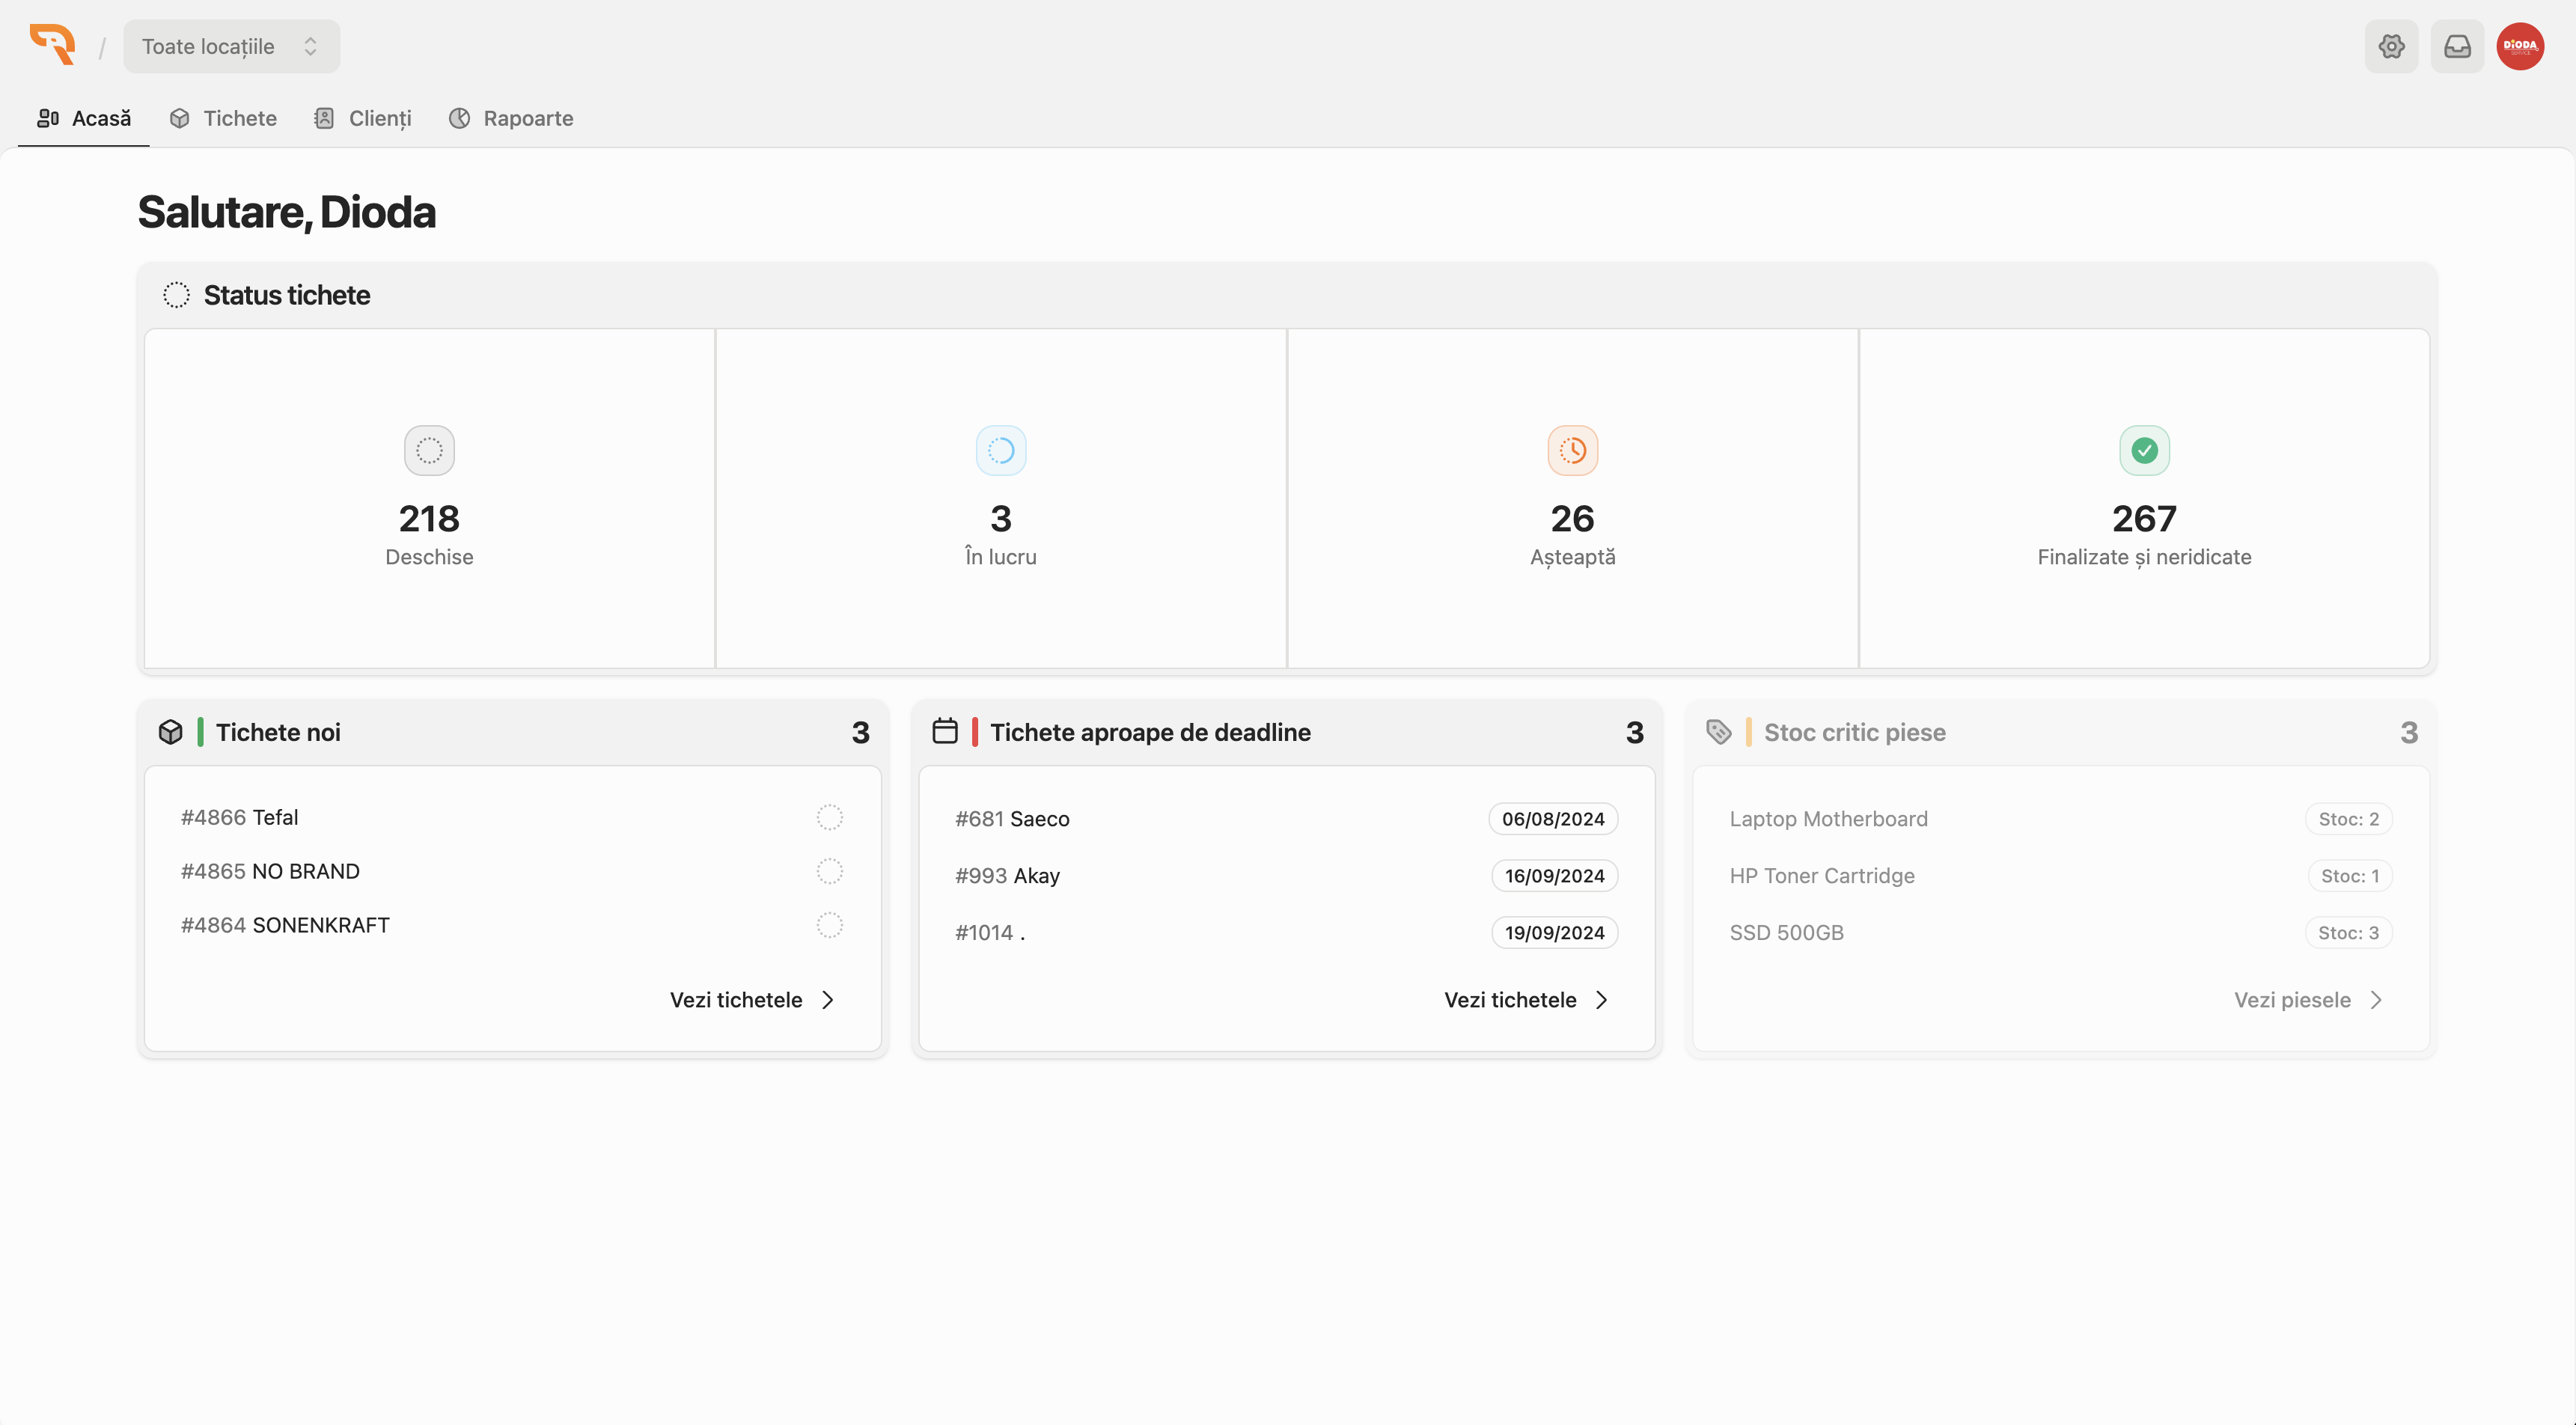This screenshot has height=1425, width=2576.
Task: Click Vezi tichetele under Tichete noi
Action: click(x=736, y=1000)
